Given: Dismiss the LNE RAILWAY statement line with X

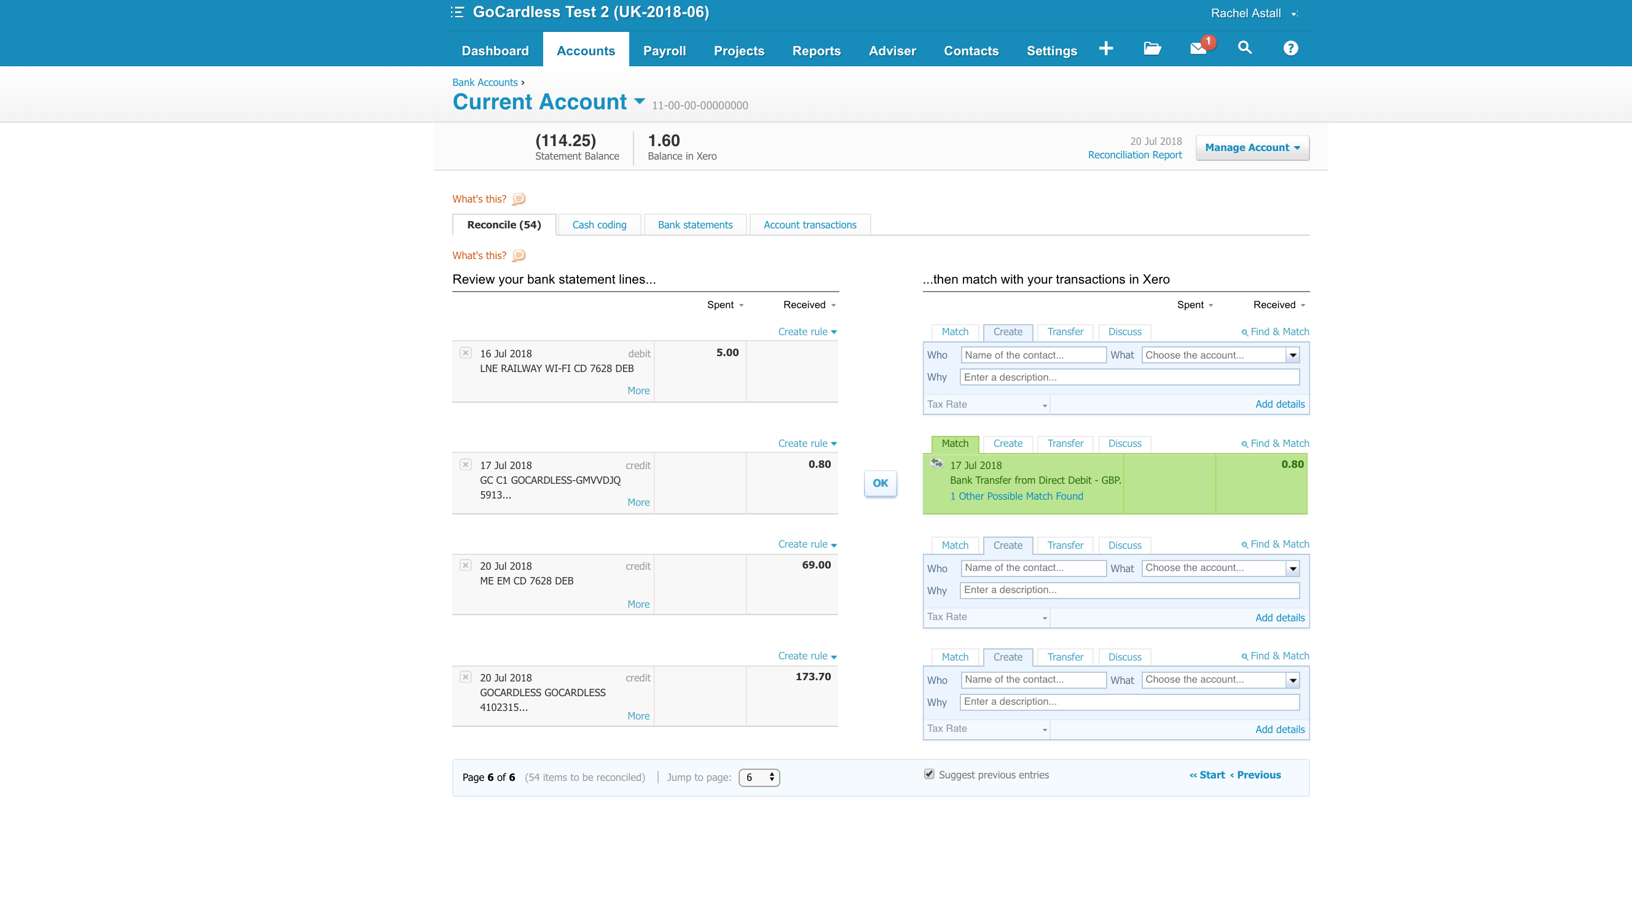Looking at the screenshot, I should point(466,352).
